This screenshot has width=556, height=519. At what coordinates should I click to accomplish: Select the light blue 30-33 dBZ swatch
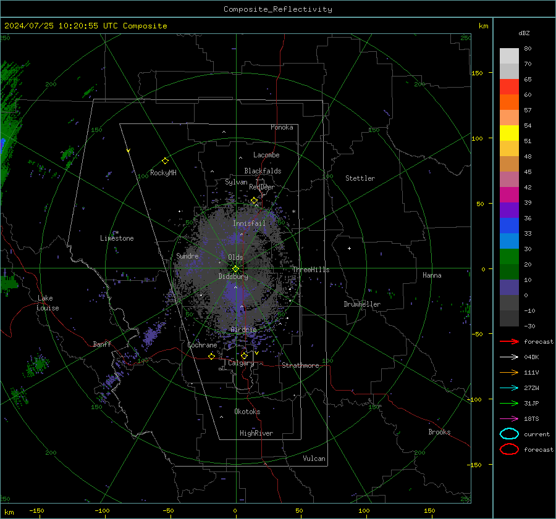509,241
